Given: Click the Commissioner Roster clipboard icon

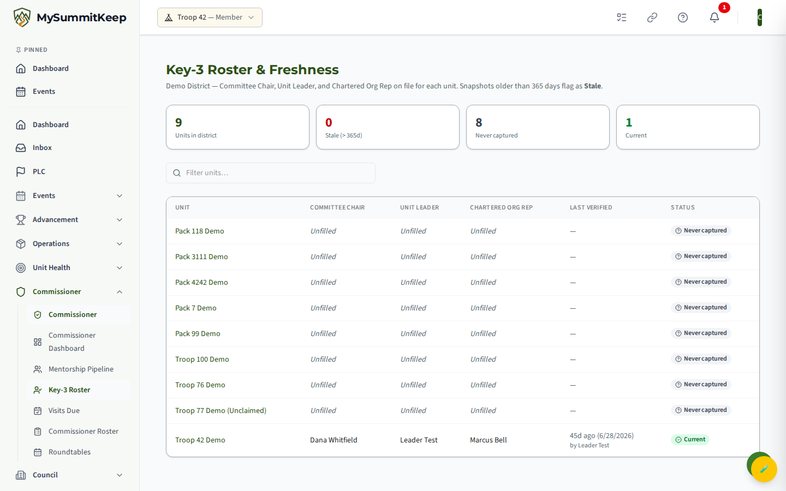Looking at the screenshot, I should 38,432.
